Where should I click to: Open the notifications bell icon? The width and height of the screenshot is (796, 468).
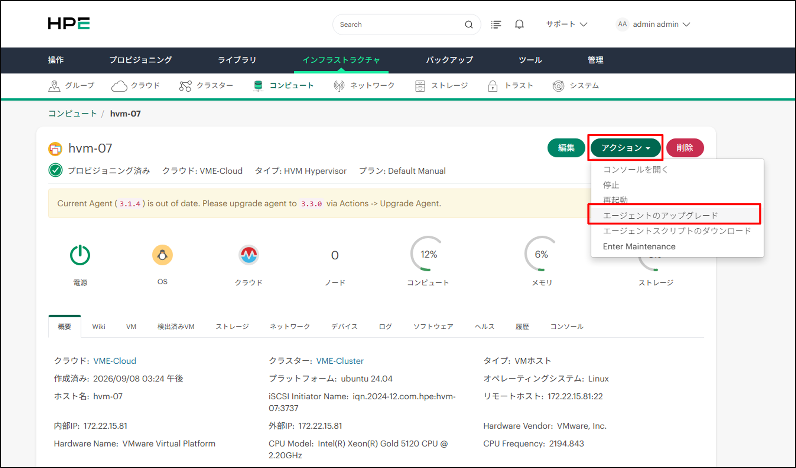click(519, 25)
